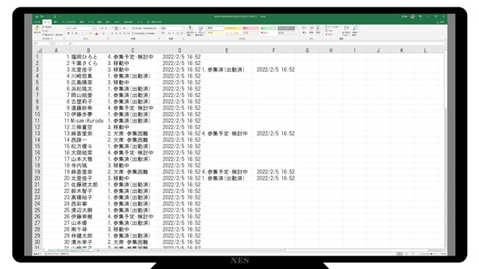
Task: Expand the cell styles gallery arrow
Action: (296, 34)
